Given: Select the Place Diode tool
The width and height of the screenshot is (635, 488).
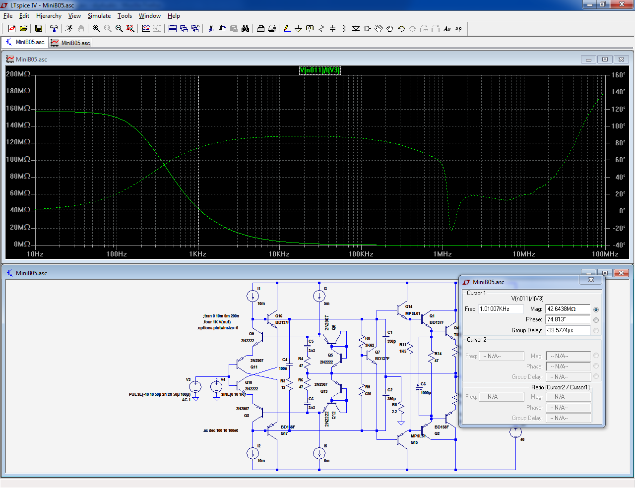Looking at the screenshot, I should pos(356,29).
